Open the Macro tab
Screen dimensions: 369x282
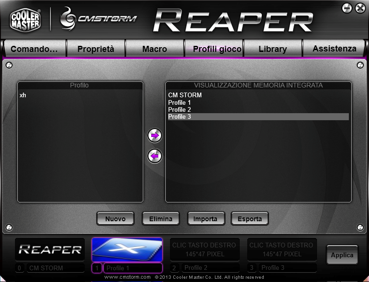pos(155,49)
